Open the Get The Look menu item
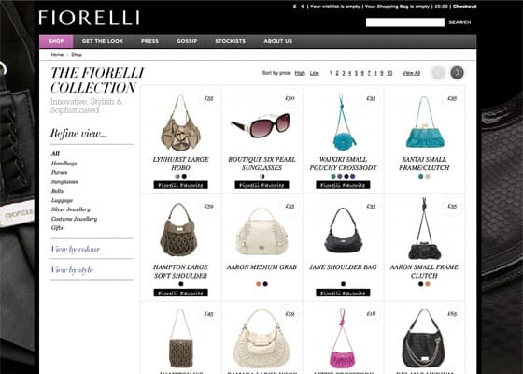Screen dimensions: 523x374 (x=103, y=41)
